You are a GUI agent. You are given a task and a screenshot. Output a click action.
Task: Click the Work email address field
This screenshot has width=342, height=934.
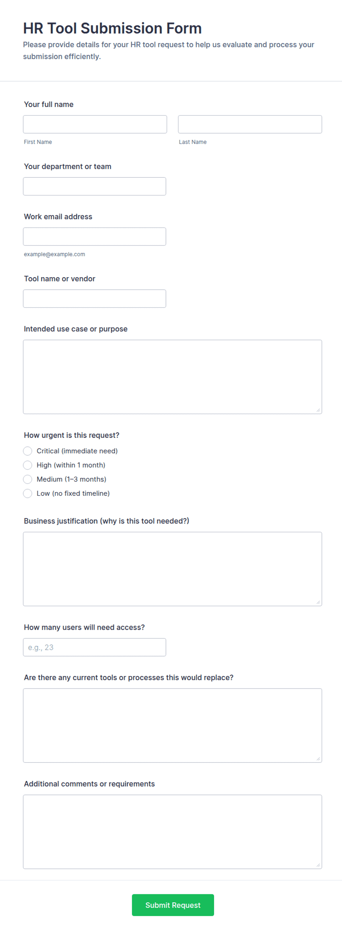[x=95, y=237]
